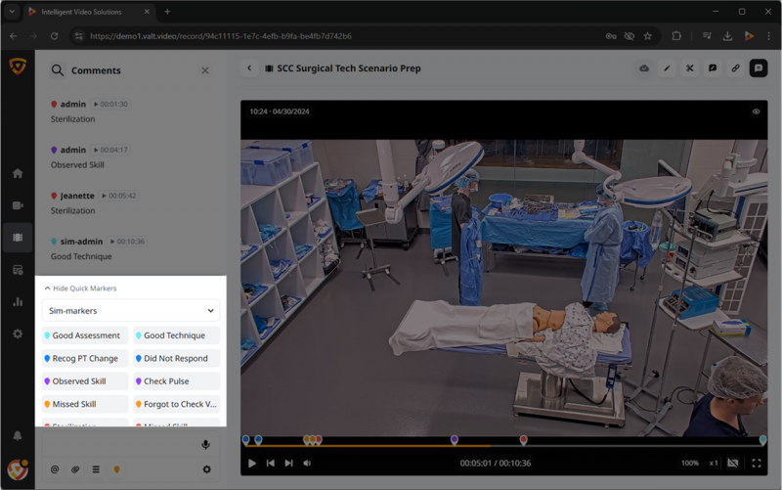
Task: Open the scissors clip tool
Action: pyautogui.click(x=690, y=68)
